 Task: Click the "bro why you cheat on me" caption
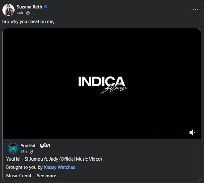[28, 21]
